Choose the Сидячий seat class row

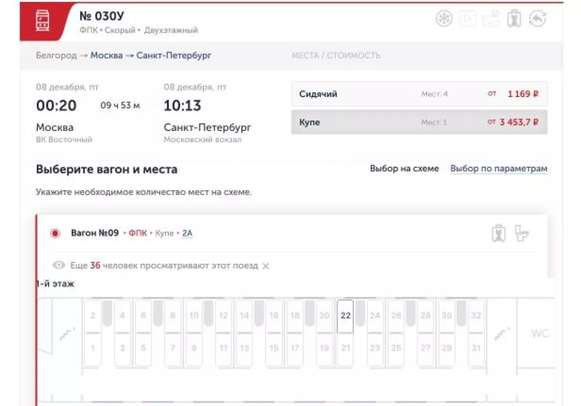[419, 94]
